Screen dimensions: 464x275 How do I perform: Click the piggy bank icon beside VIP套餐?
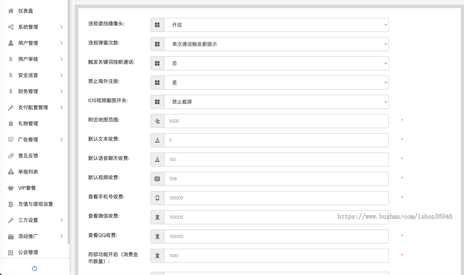click(x=11, y=188)
